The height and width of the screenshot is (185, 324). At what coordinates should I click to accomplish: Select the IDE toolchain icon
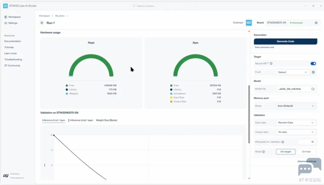[x=249, y=23]
